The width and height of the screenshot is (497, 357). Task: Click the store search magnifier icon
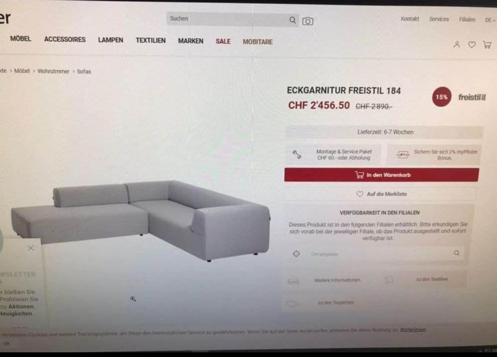click(x=456, y=253)
